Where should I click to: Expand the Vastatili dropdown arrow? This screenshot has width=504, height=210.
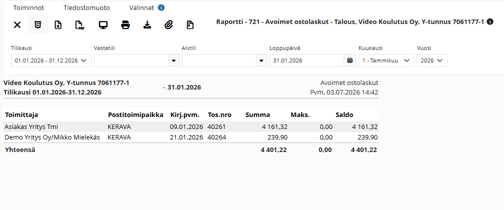pos(174,60)
